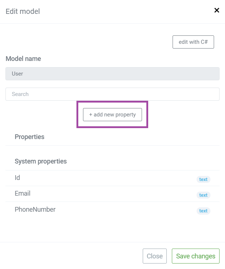Click the C# text on edit button
Image resolution: width=225 pixels, height=269 pixels.
tap(204, 42)
